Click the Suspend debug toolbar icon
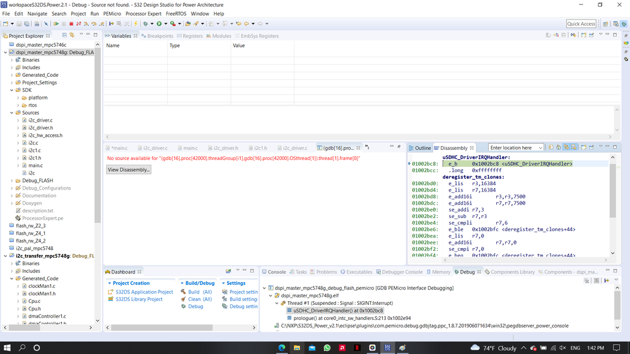 click(x=64, y=24)
